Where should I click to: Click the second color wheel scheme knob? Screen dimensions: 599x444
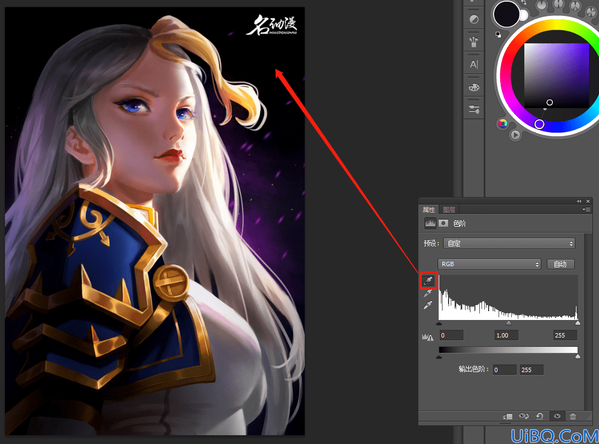coord(558,4)
